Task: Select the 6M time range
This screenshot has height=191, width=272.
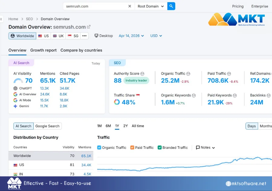Action: 108,126
